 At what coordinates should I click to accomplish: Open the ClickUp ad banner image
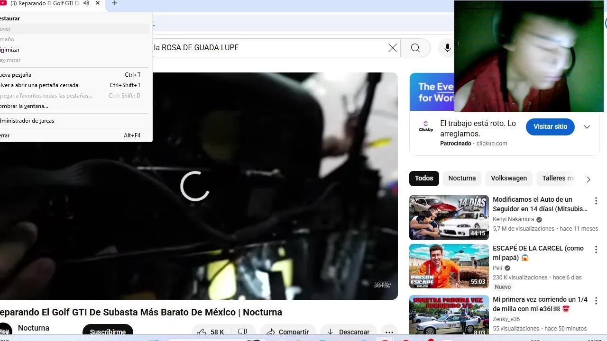(x=432, y=92)
